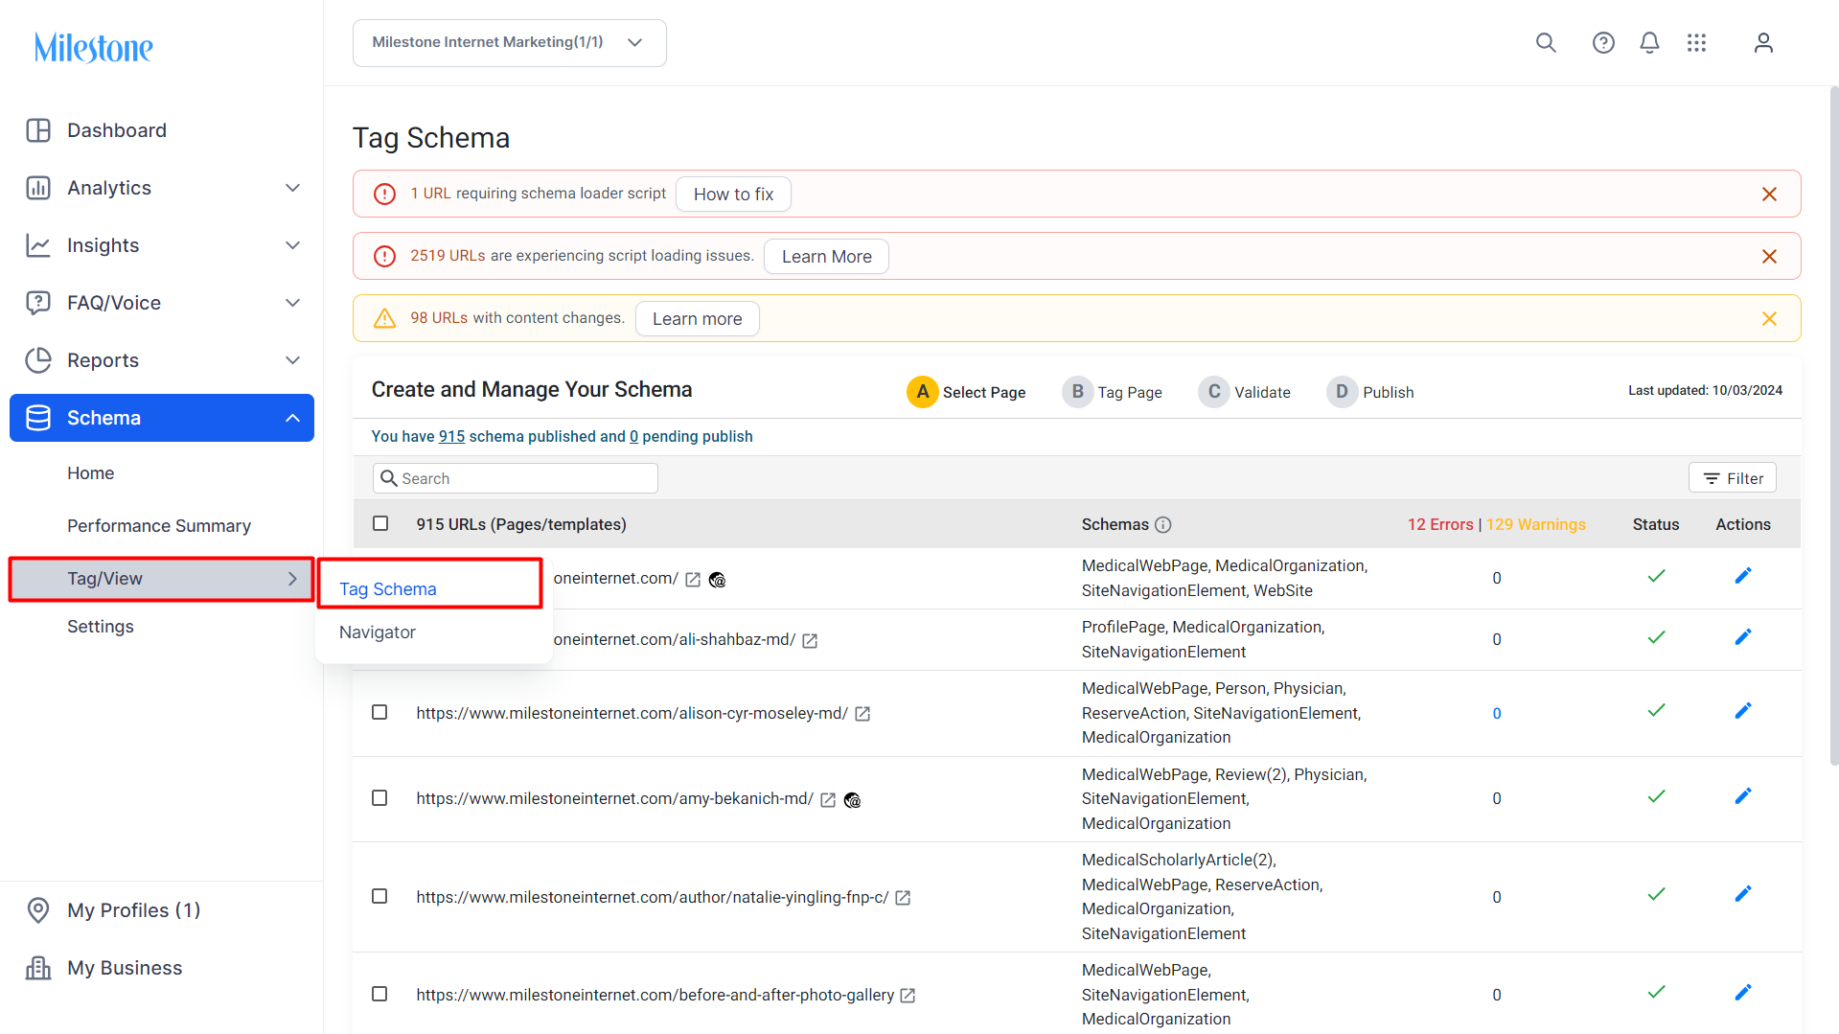The width and height of the screenshot is (1839, 1034).
Task: Dismiss the content changes warning
Action: pos(1769,319)
